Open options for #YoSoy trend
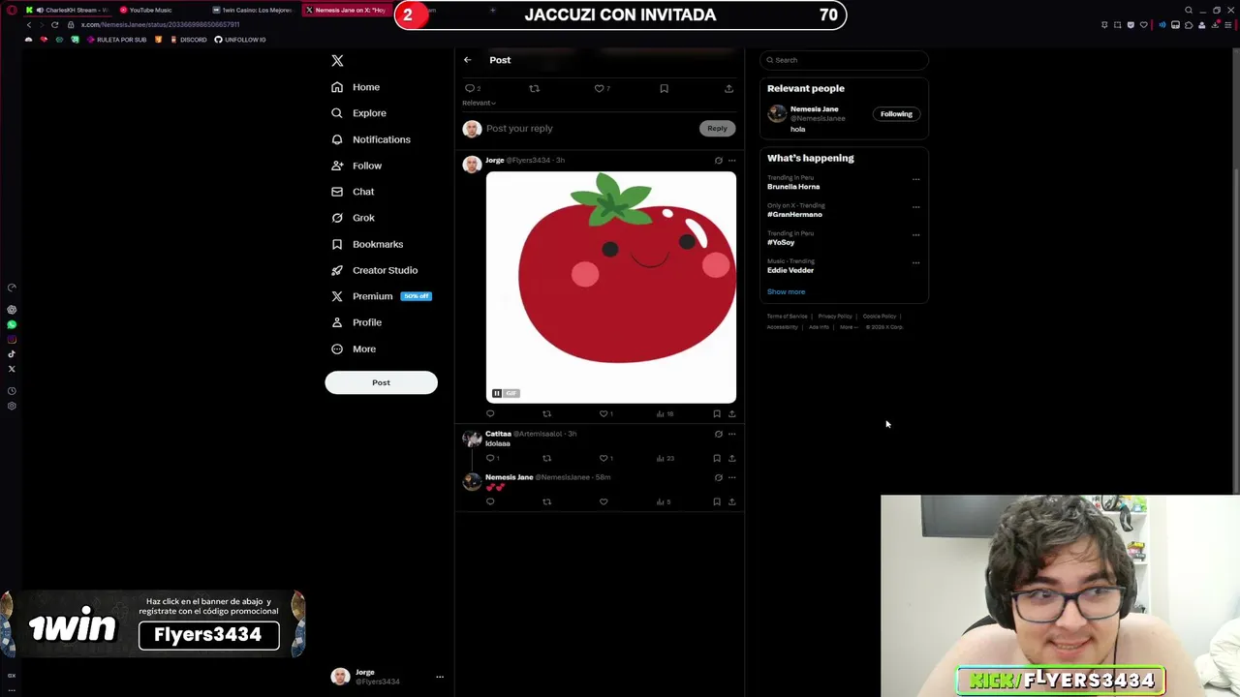1240x697 pixels. pos(915,234)
